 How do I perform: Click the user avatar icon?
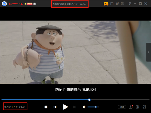tap(4, 4)
